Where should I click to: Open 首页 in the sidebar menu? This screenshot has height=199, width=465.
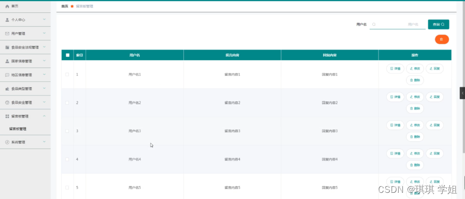(14, 6)
